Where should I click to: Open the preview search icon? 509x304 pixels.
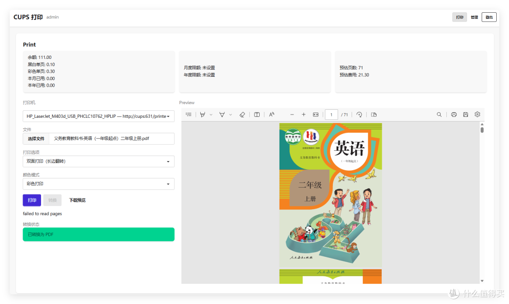(x=439, y=114)
